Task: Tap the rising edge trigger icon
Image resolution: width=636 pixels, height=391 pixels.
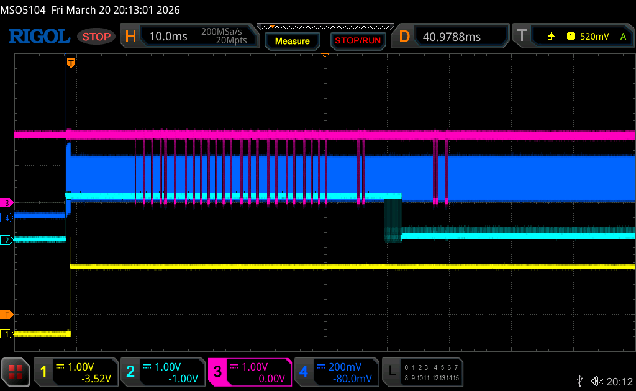Action: point(551,37)
